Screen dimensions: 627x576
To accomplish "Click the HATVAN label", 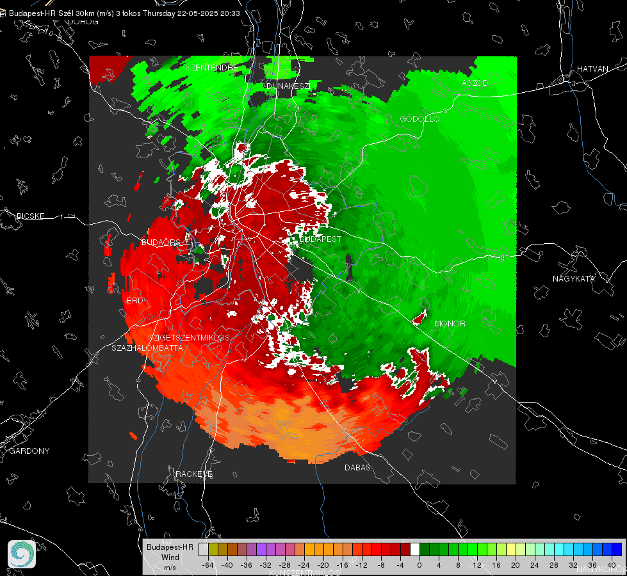I will [x=592, y=68].
